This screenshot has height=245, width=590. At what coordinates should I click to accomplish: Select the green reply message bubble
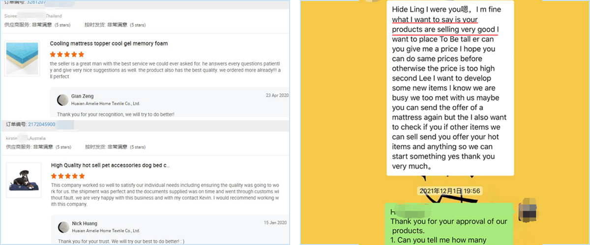click(449, 224)
